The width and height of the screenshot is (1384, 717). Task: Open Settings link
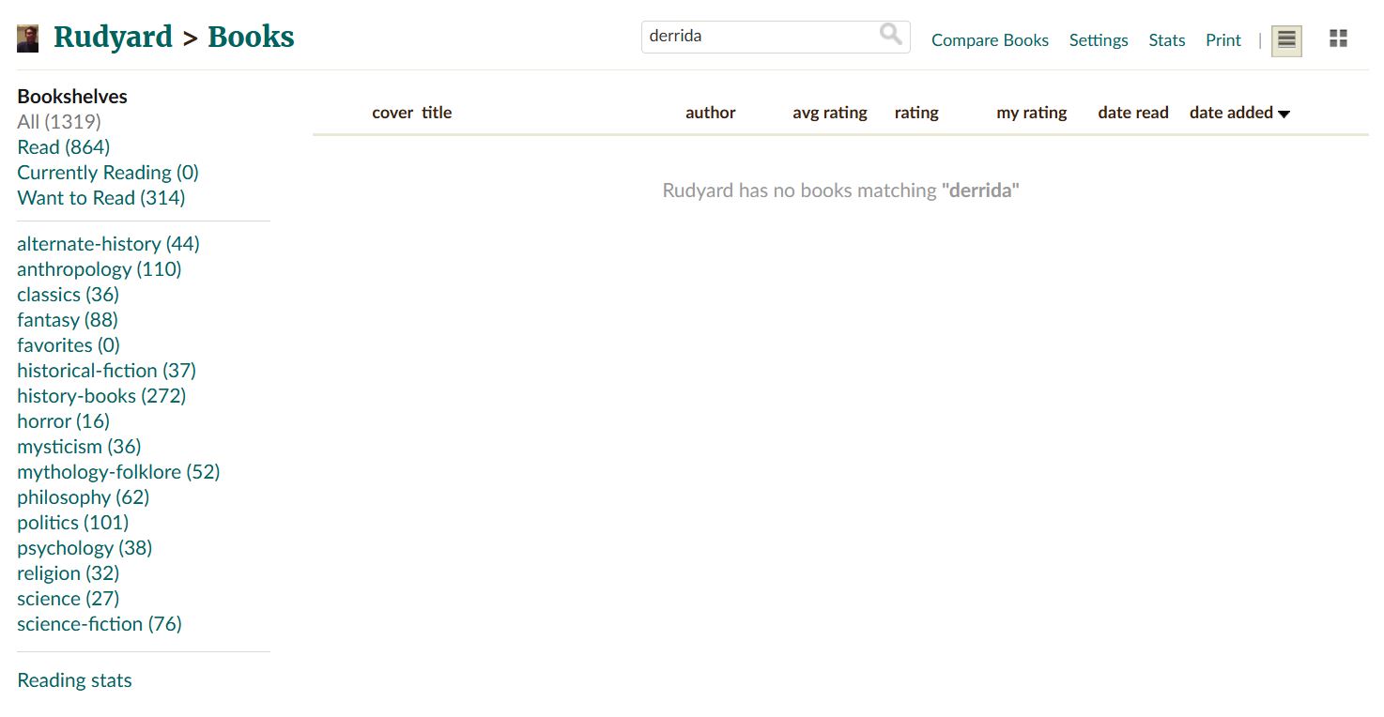click(1099, 40)
